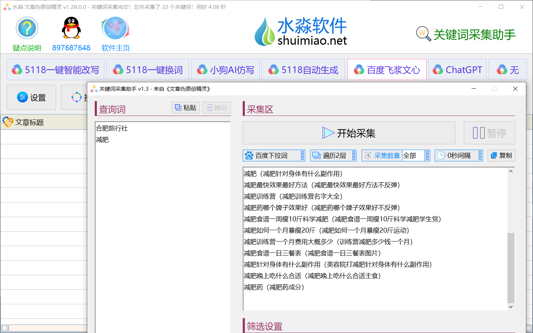Select the 5118一键智能改写 tab
Image resolution: width=533 pixels, height=333 pixels.
pos(56,70)
